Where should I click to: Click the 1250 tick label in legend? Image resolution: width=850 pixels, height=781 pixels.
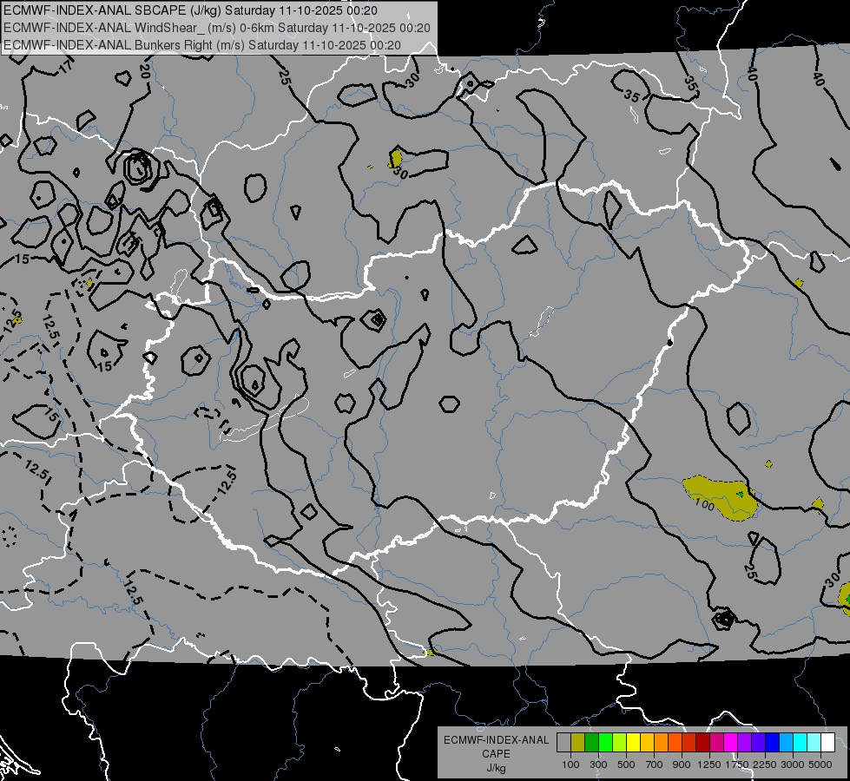(709, 765)
